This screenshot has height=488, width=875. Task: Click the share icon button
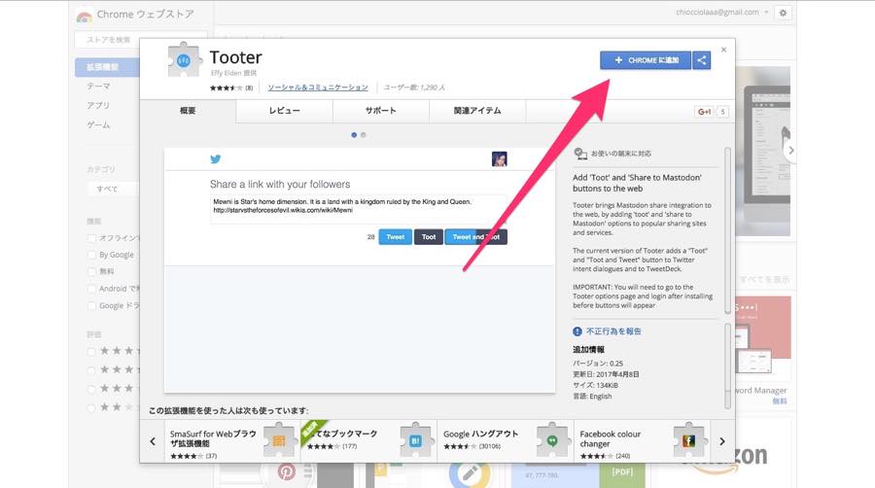(701, 60)
